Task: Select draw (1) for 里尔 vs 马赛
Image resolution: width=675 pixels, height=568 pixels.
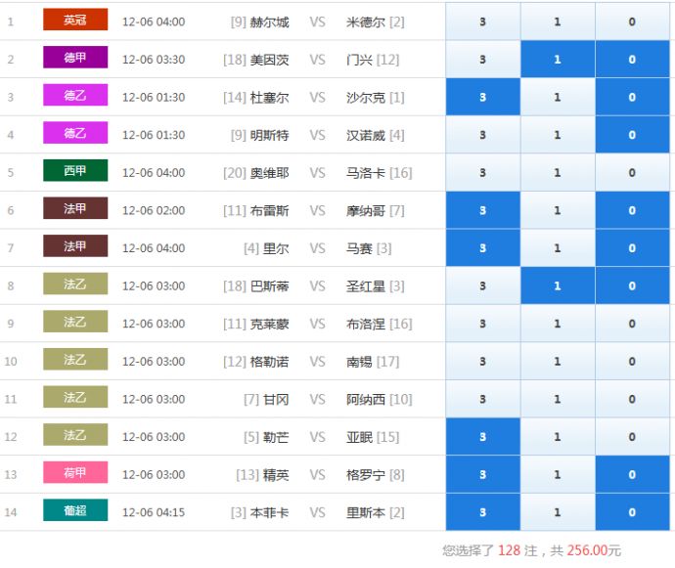Action: tap(558, 248)
